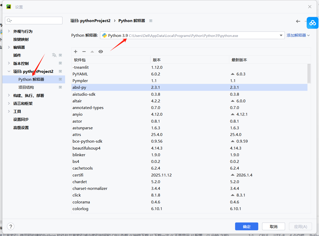Click the translate icon beside 插件
The image size is (319, 236).
(54, 55)
